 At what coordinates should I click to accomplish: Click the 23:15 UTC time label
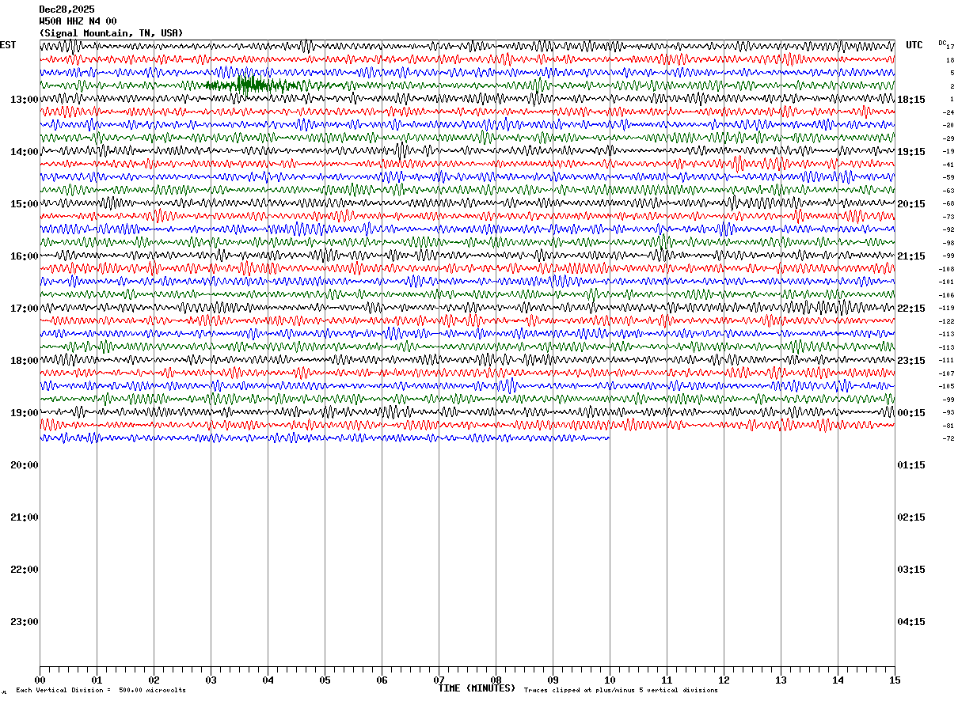click(911, 361)
